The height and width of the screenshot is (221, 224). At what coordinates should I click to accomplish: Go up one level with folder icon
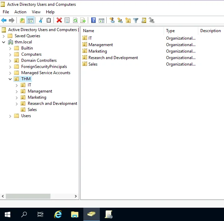point(22,20)
